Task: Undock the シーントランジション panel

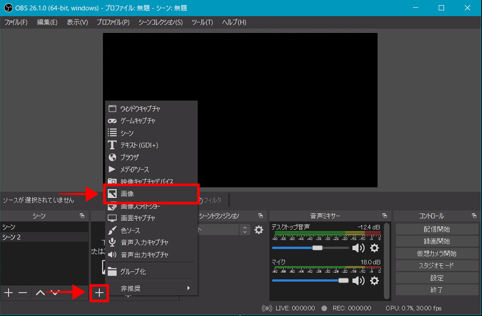Action: 261,216
